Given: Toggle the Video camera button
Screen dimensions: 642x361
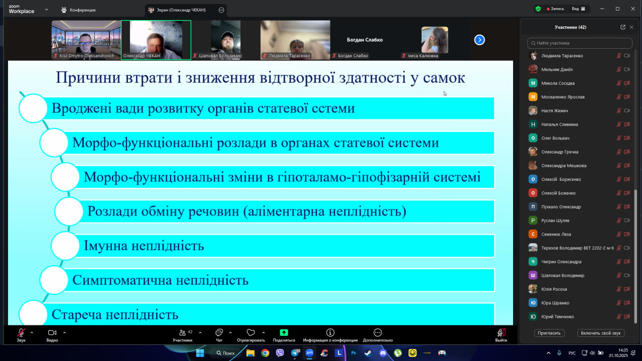Looking at the screenshot, I should pos(52,333).
